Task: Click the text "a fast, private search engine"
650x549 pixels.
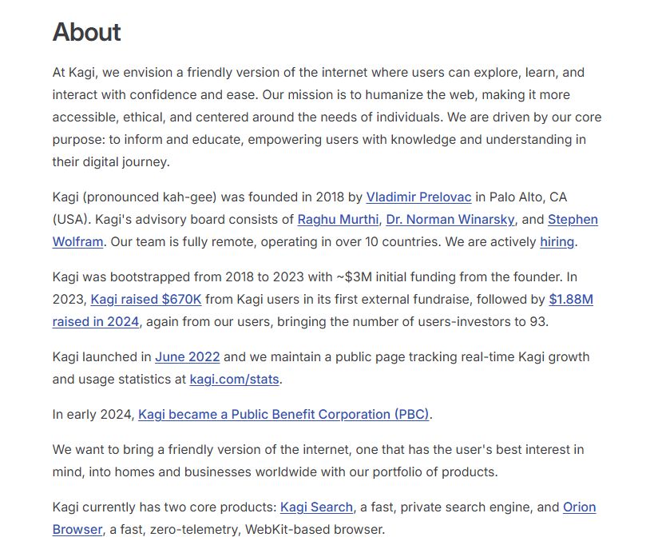Action: 446,507
